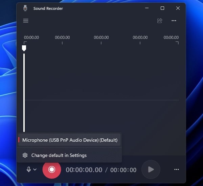Viewport: 203px width, 186px height.
Task: Click the Sound Recorder title text
Action: point(48,8)
